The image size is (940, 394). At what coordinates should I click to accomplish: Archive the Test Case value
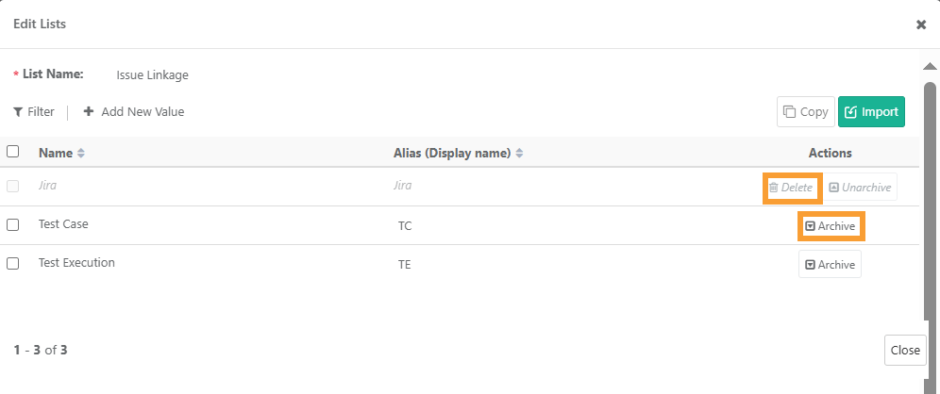coord(831,226)
